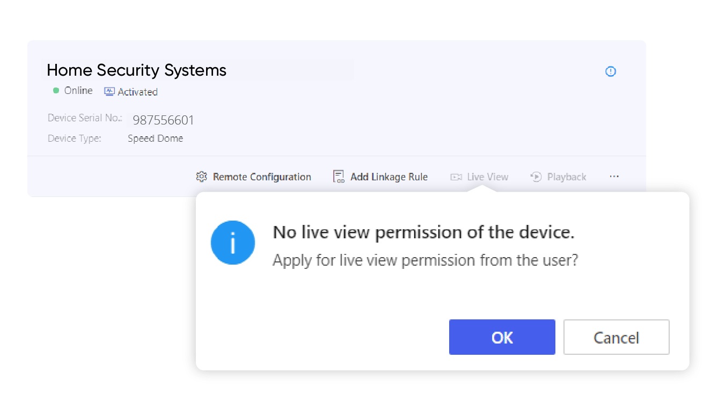Click the 'No live view permission' heading

(x=423, y=232)
